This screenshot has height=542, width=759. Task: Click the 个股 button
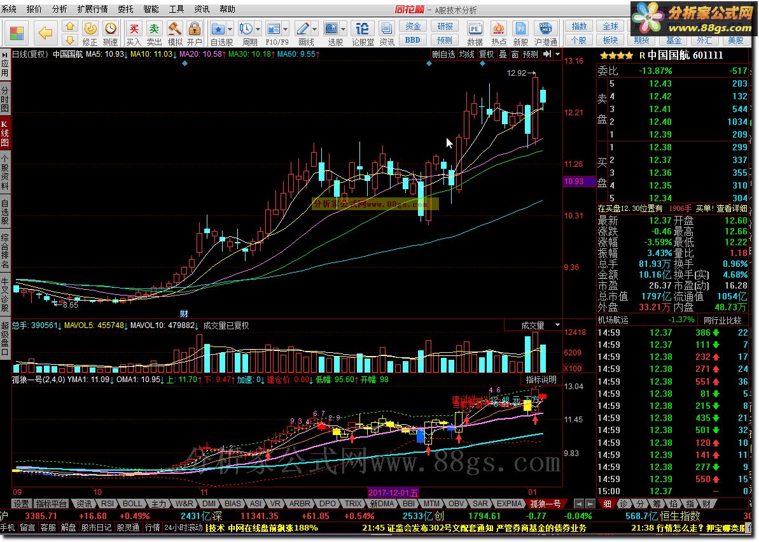pos(579,39)
